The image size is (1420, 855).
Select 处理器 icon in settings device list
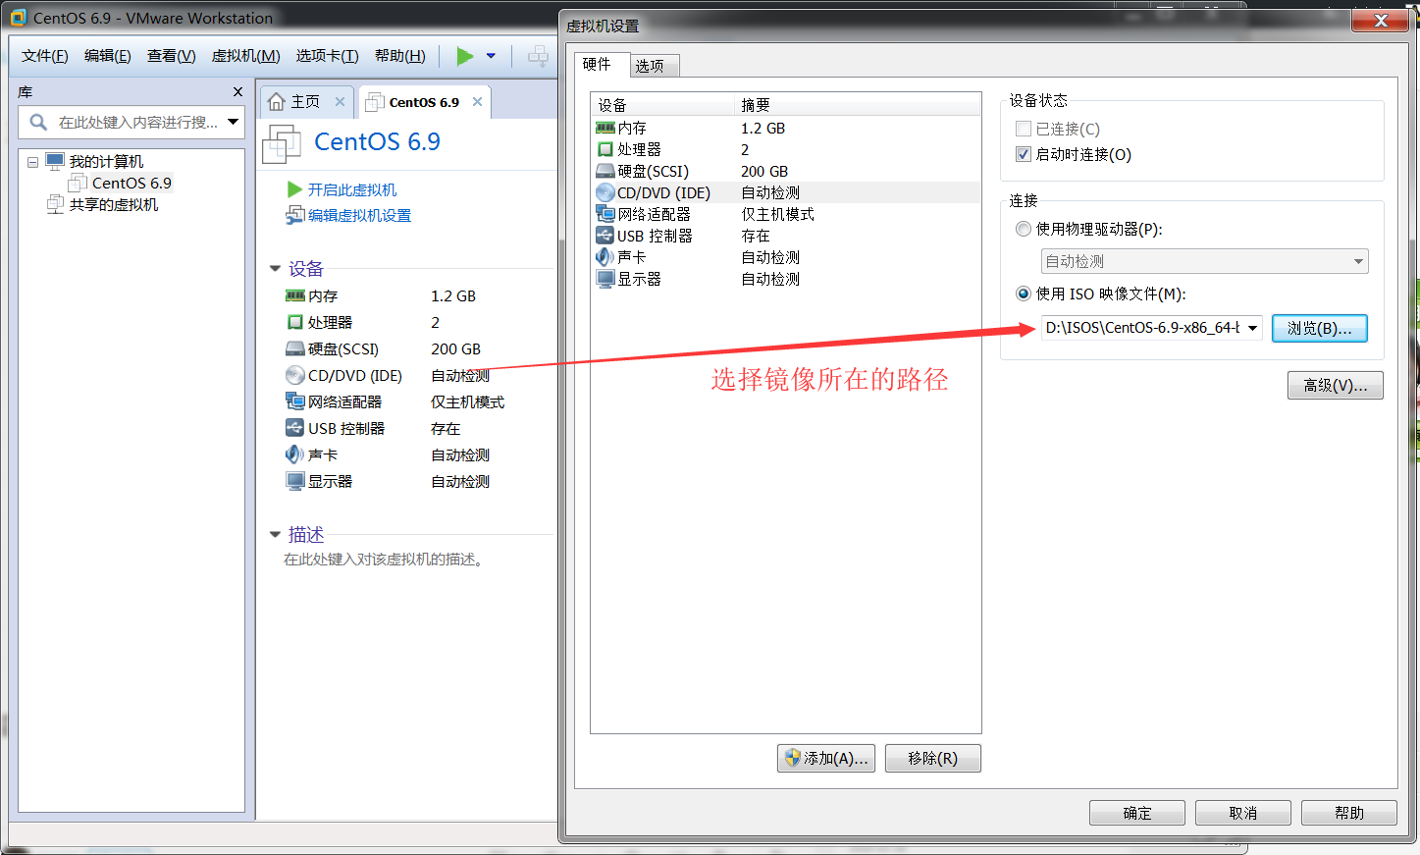point(605,149)
